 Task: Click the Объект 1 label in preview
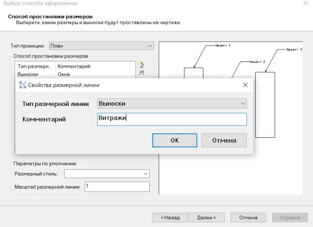(x=222, y=45)
